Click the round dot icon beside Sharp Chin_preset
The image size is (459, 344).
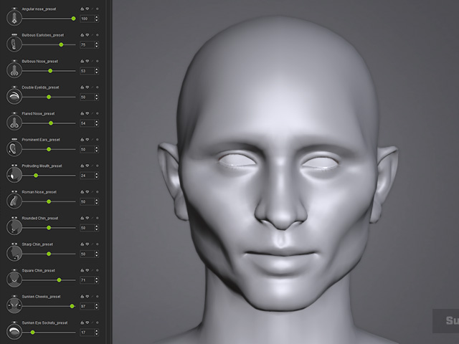pyautogui.click(x=98, y=244)
